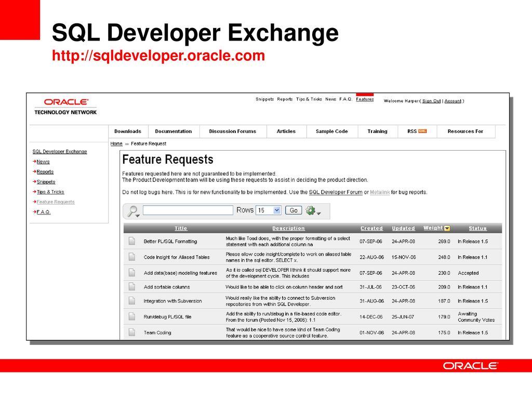The height and width of the screenshot is (399, 532).
Task: Click the 'Awaiting Community Votes' status
Action: 476,317
